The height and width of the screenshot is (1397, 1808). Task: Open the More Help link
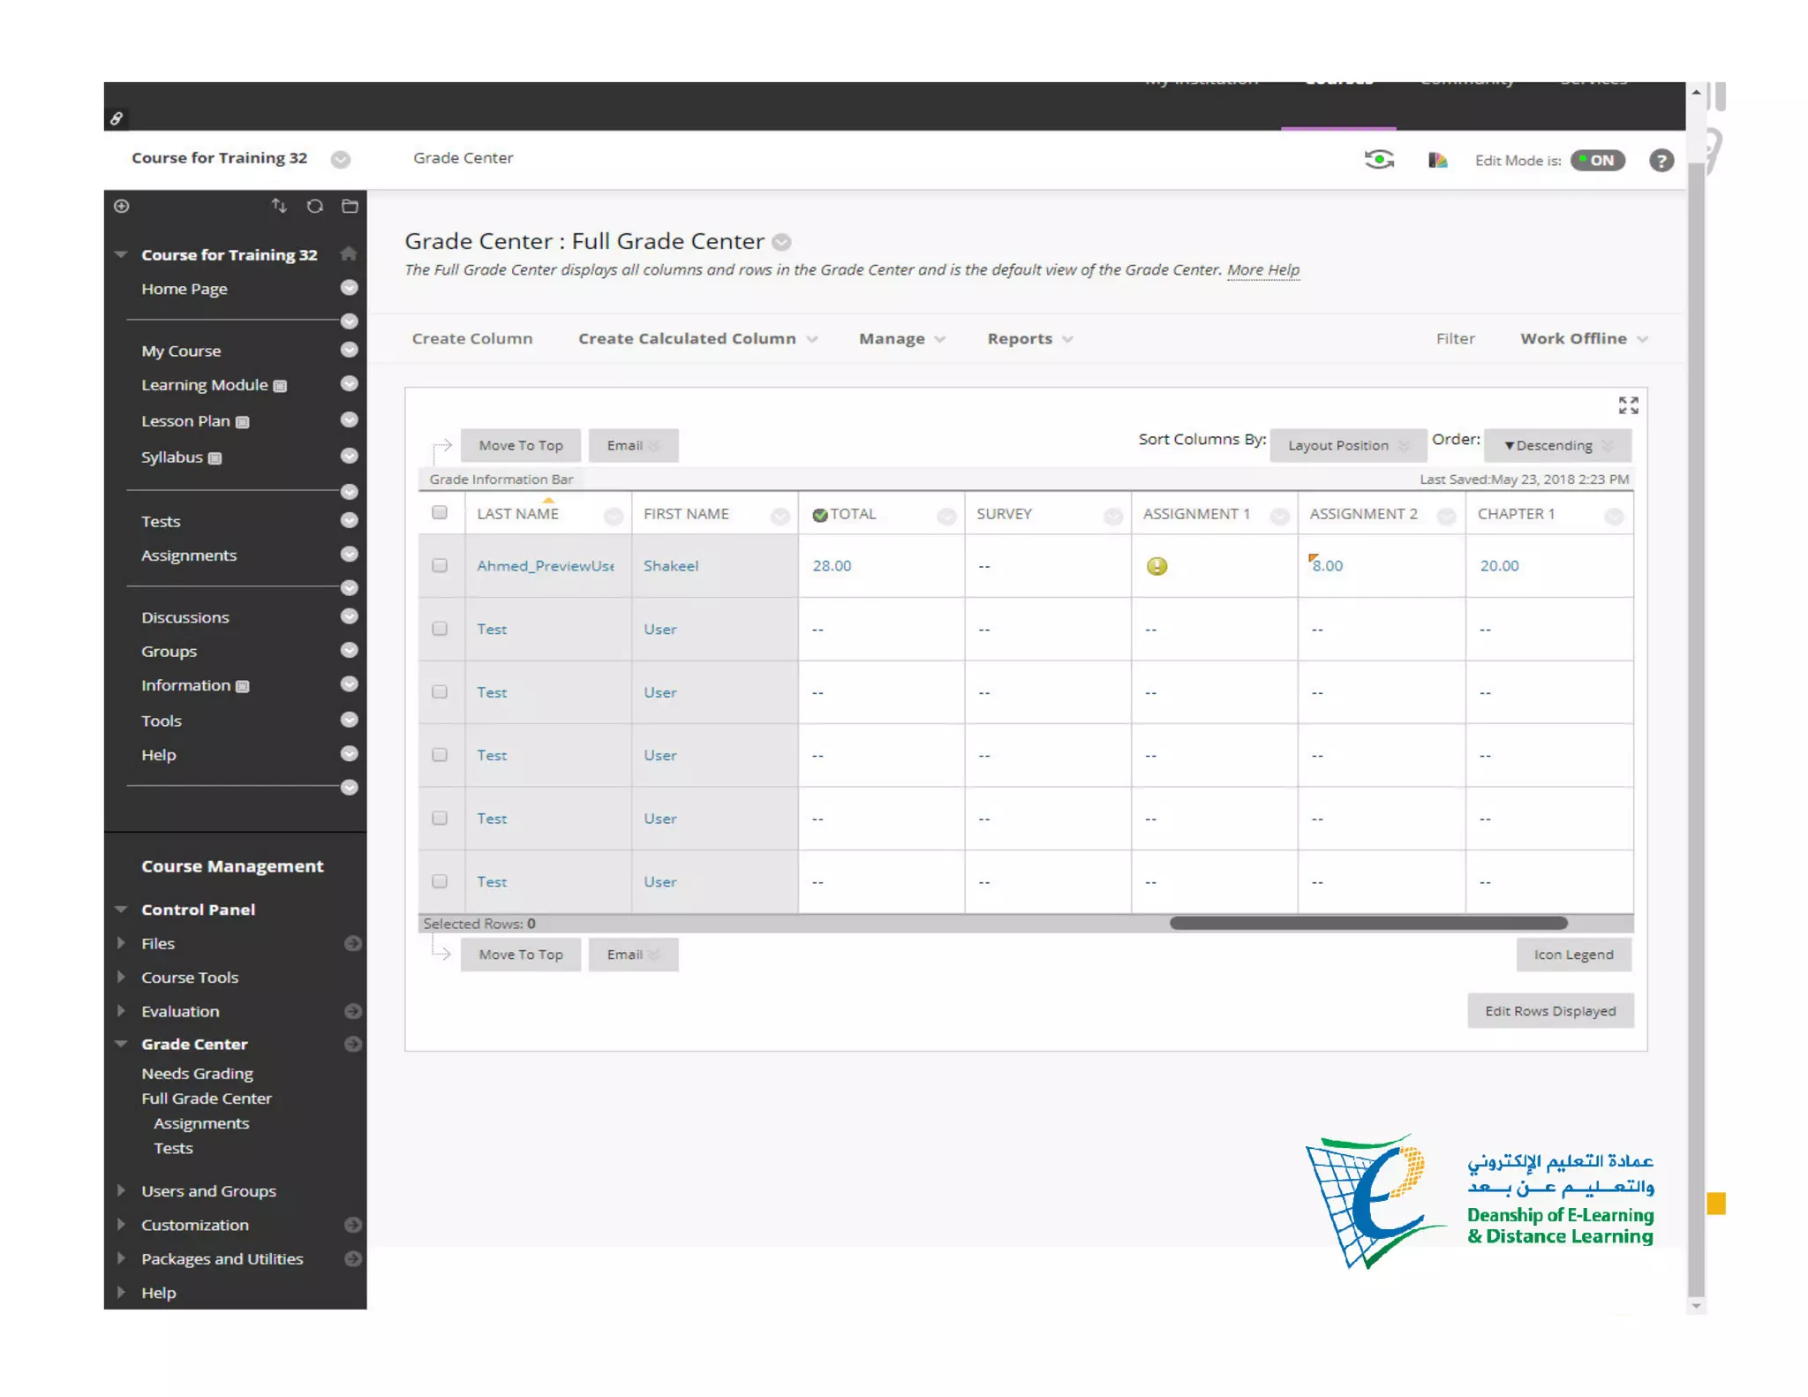pyautogui.click(x=1262, y=269)
